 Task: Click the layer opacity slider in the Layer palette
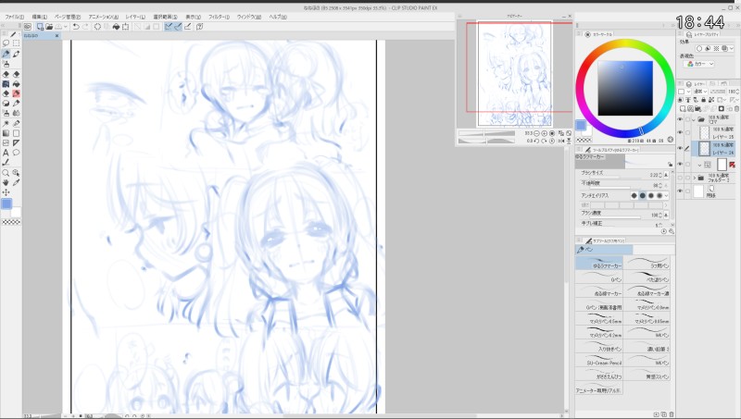click(718, 92)
